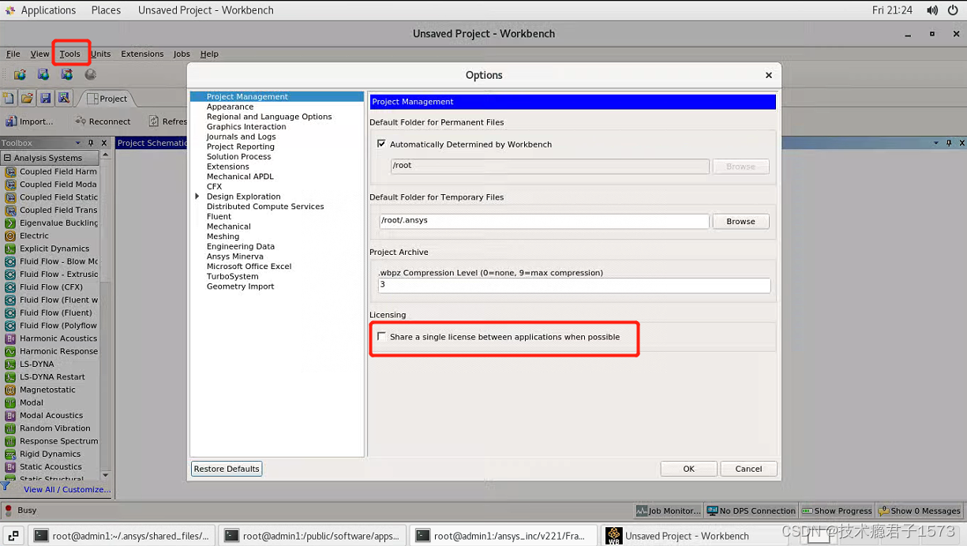Screen dimensions: 967x546
Task: Switch to the Project tab
Action: pos(110,98)
